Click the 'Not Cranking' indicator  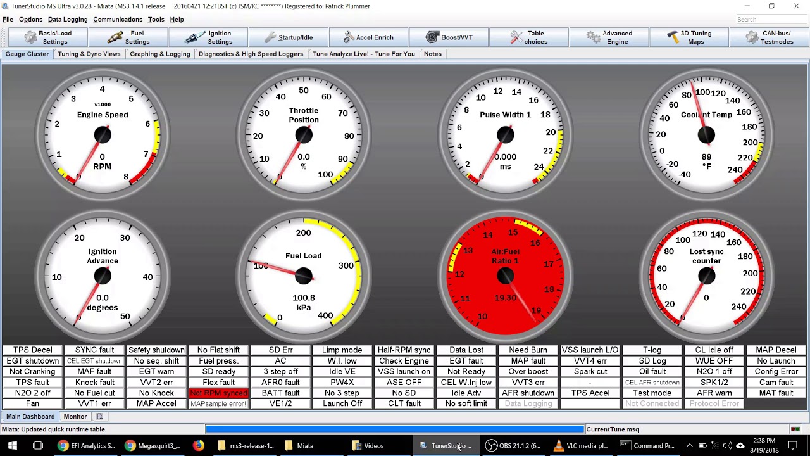click(33, 372)
